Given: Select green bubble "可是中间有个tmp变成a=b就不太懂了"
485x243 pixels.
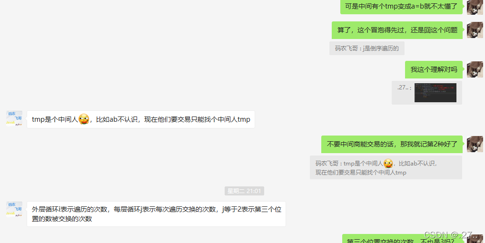Looking at the screenshot, I should (x=401, y=7).
